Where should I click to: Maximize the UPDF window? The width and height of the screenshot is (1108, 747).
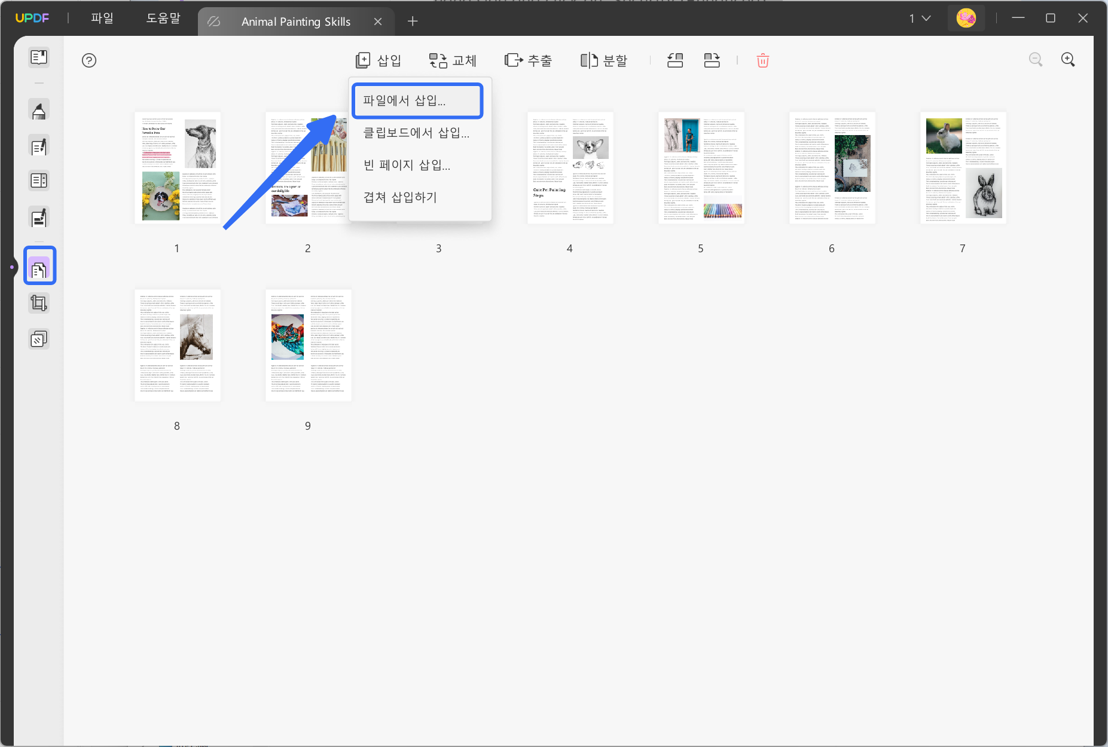(1050, 18)
